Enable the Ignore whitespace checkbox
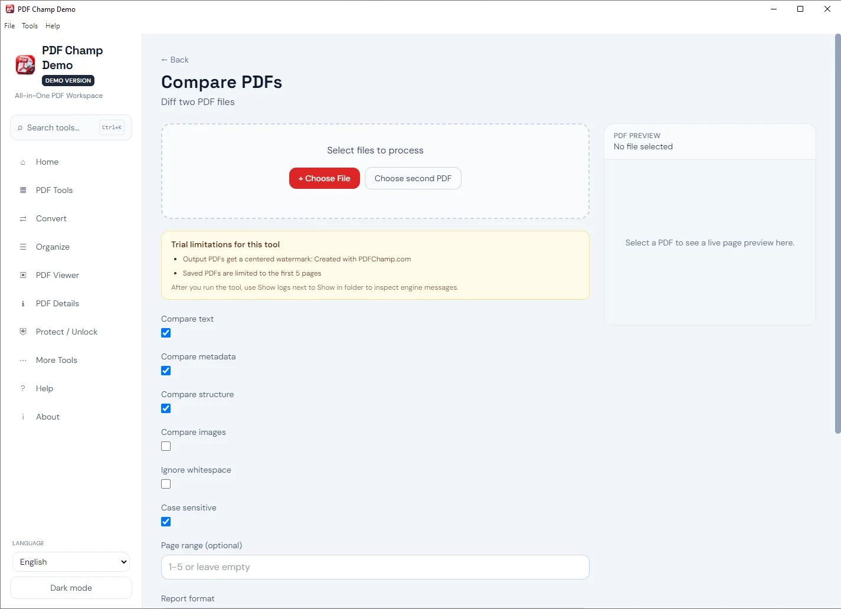841x609 pixels. 166,484
